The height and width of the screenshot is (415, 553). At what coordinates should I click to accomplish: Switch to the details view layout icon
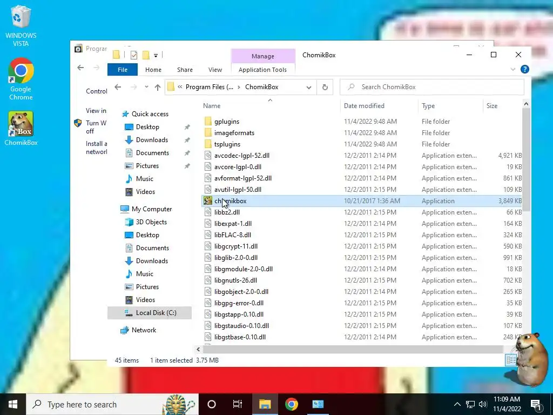coord(510,360)
